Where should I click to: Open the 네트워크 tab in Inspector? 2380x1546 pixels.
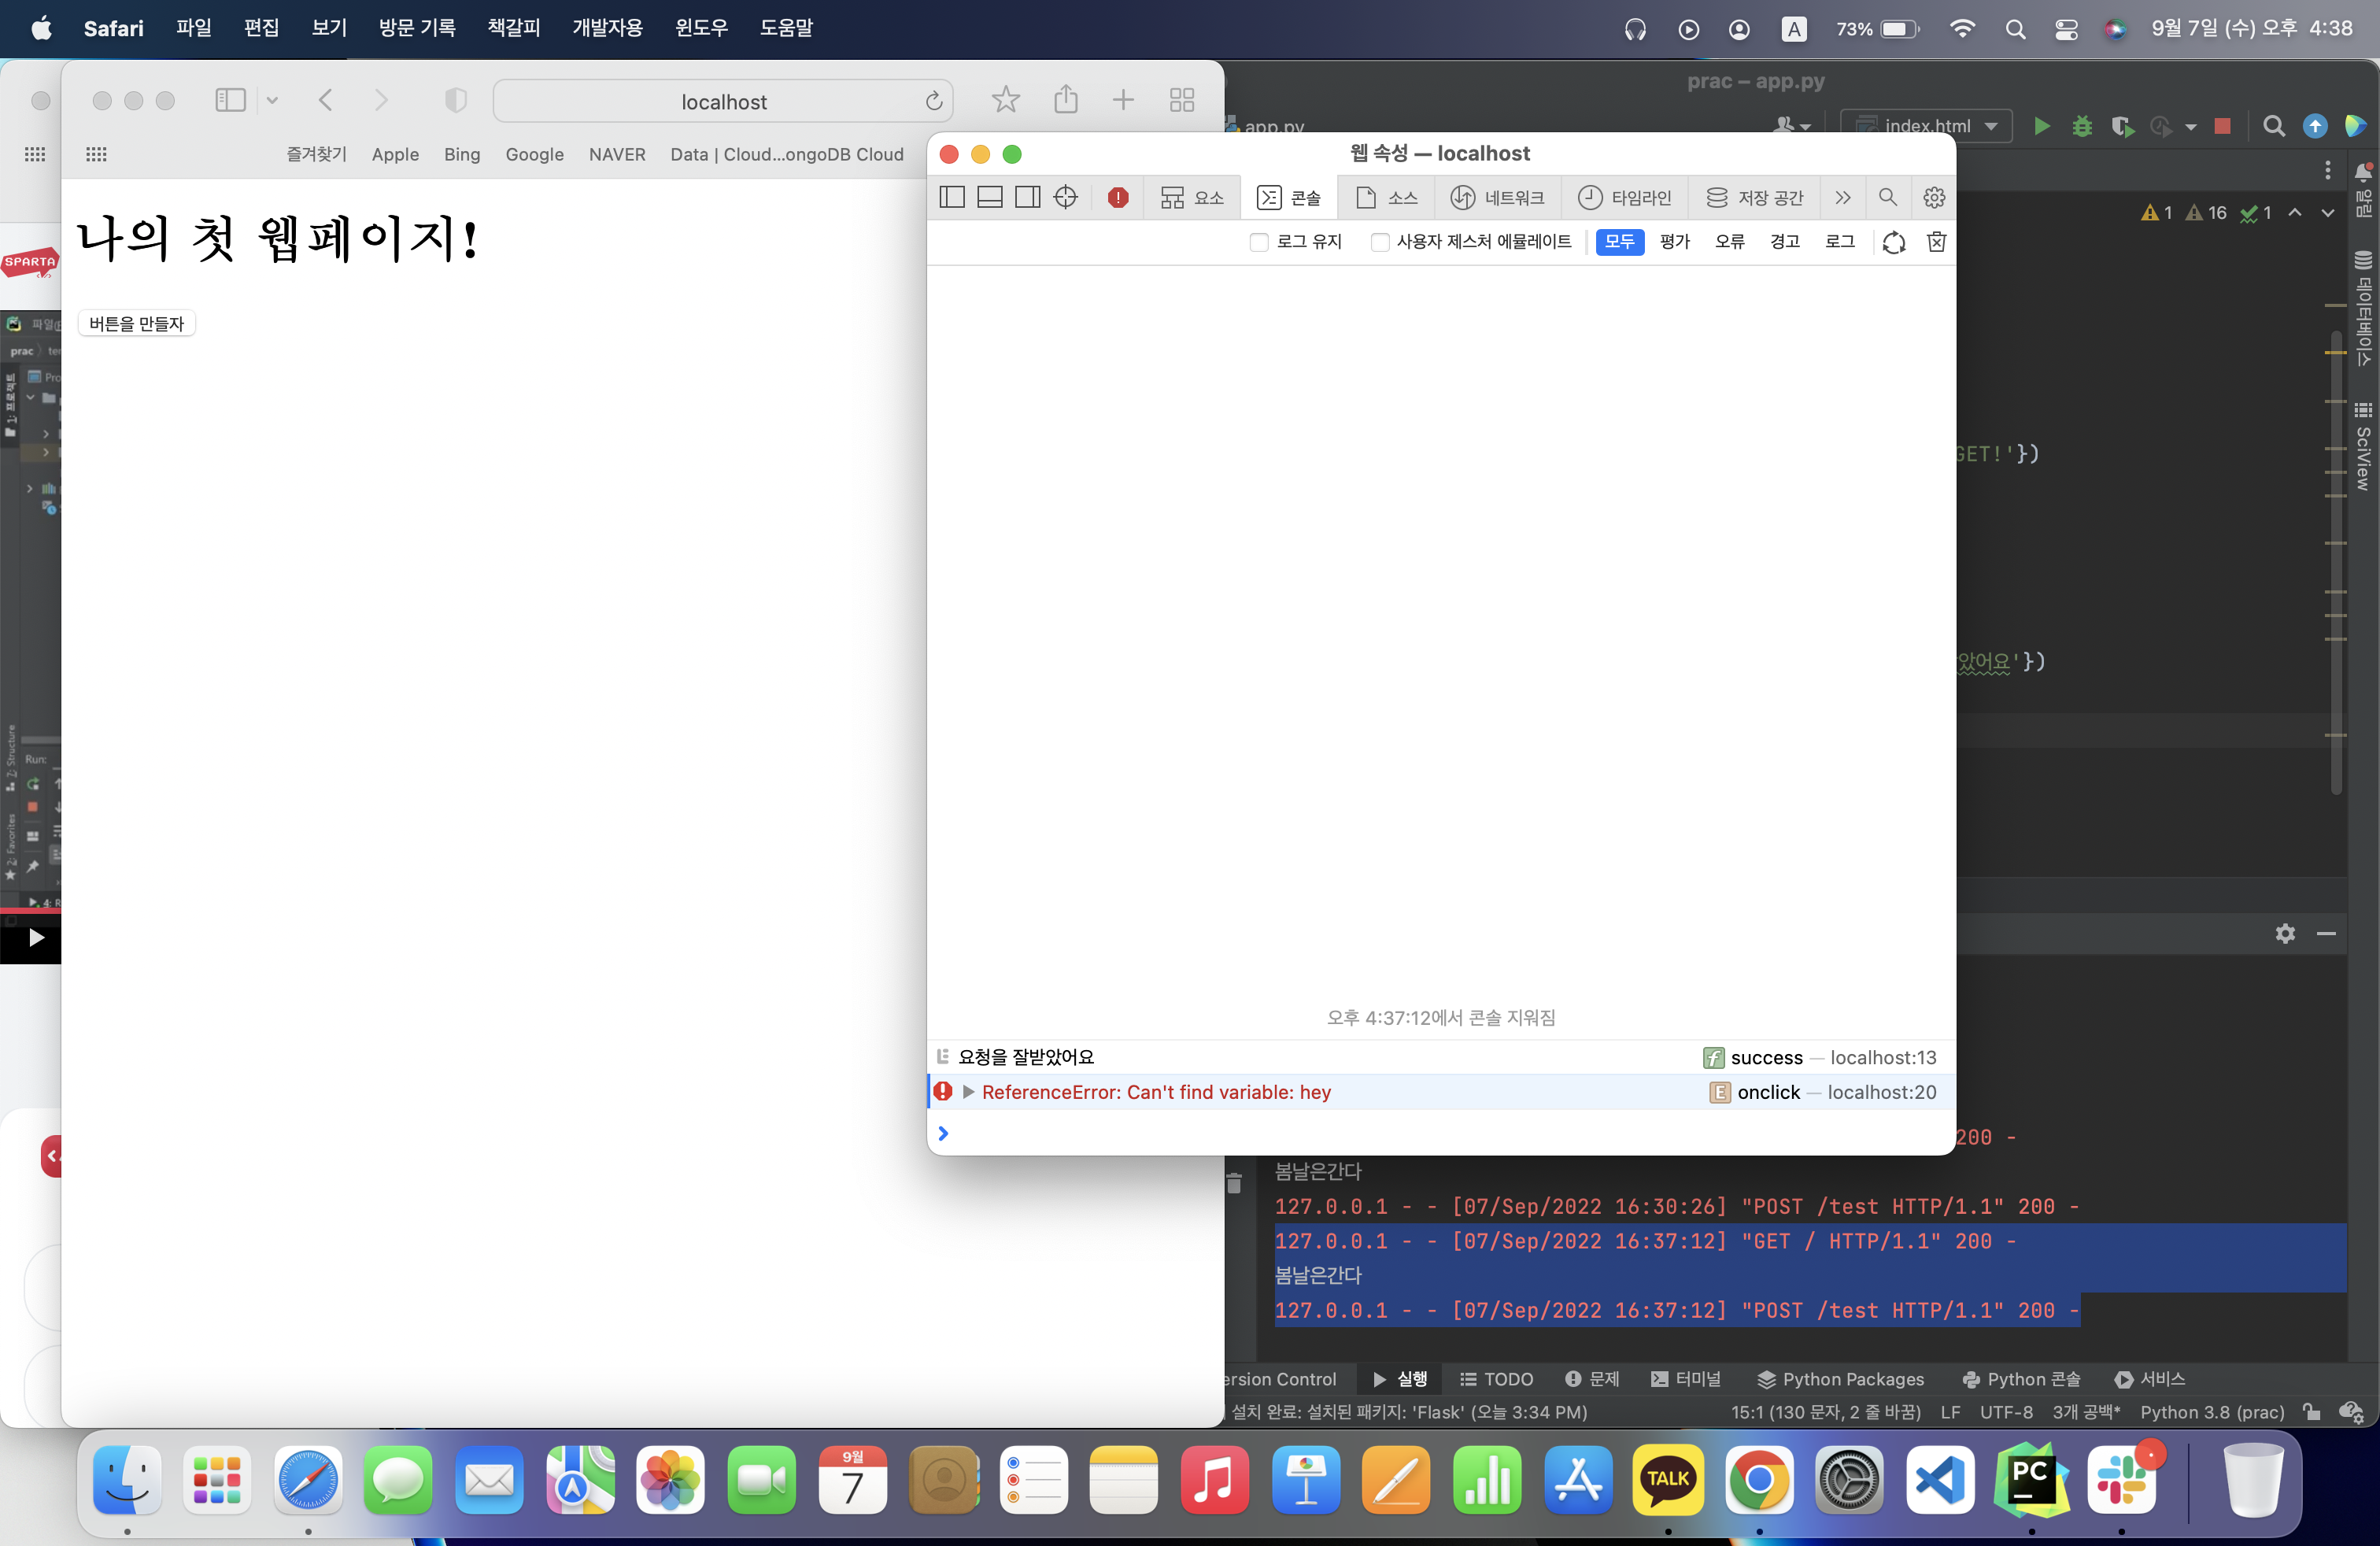pyautogui.click(x=1497, y=198)
